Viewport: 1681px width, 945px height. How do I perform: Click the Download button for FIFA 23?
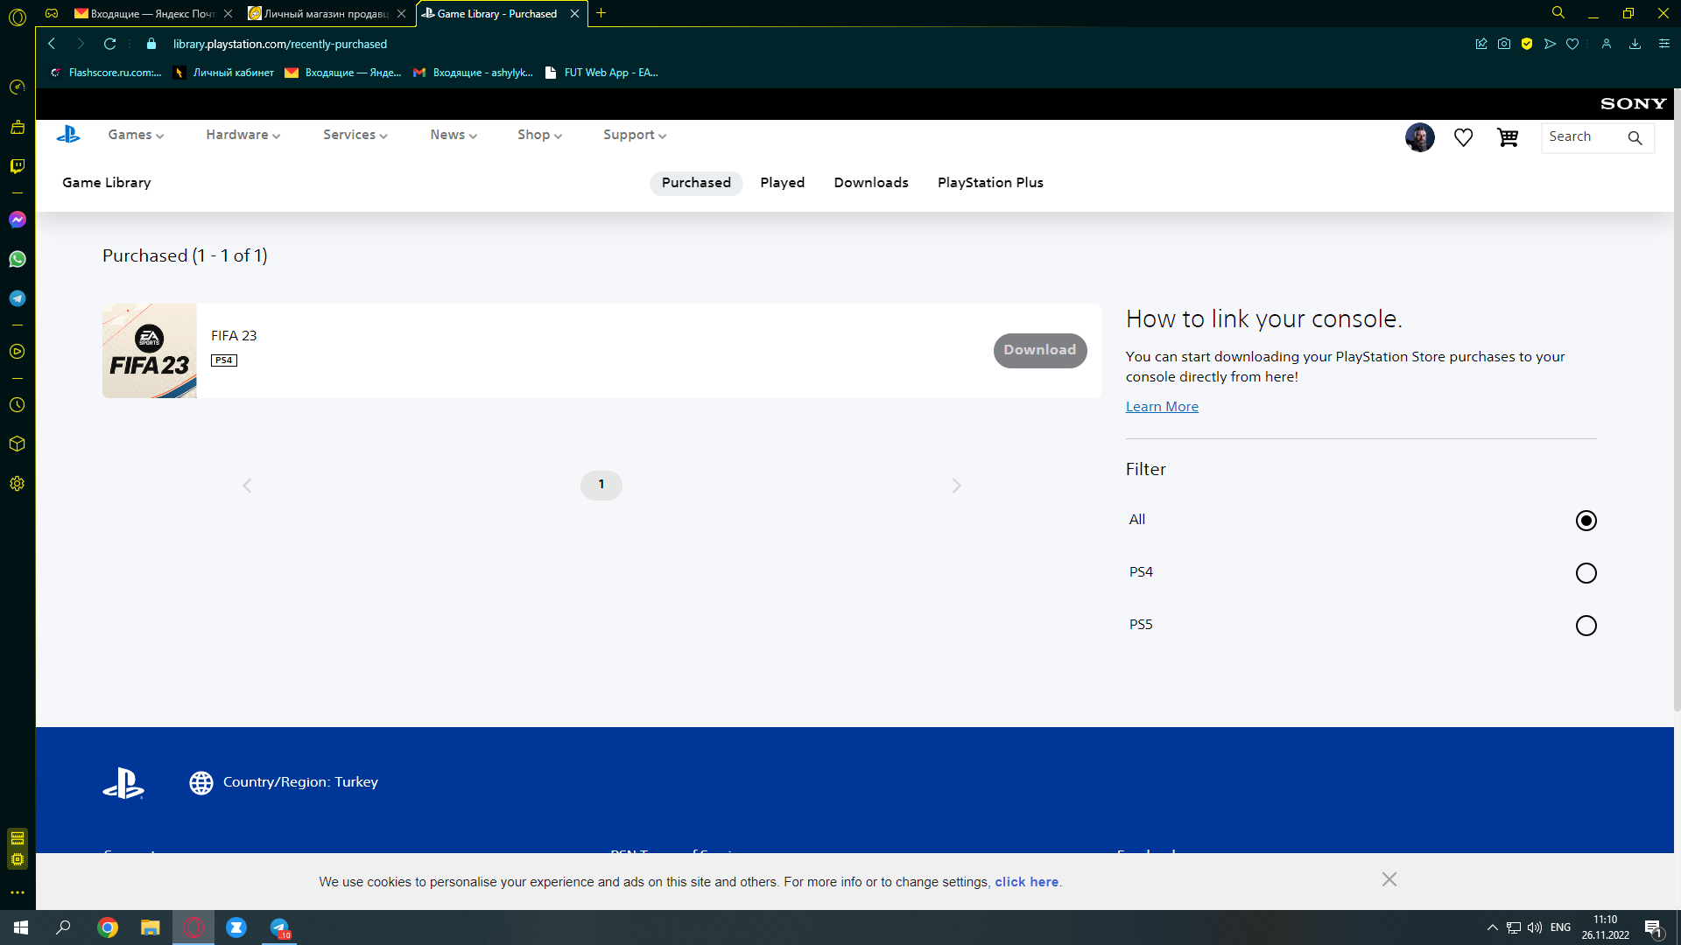[1040, 350]
